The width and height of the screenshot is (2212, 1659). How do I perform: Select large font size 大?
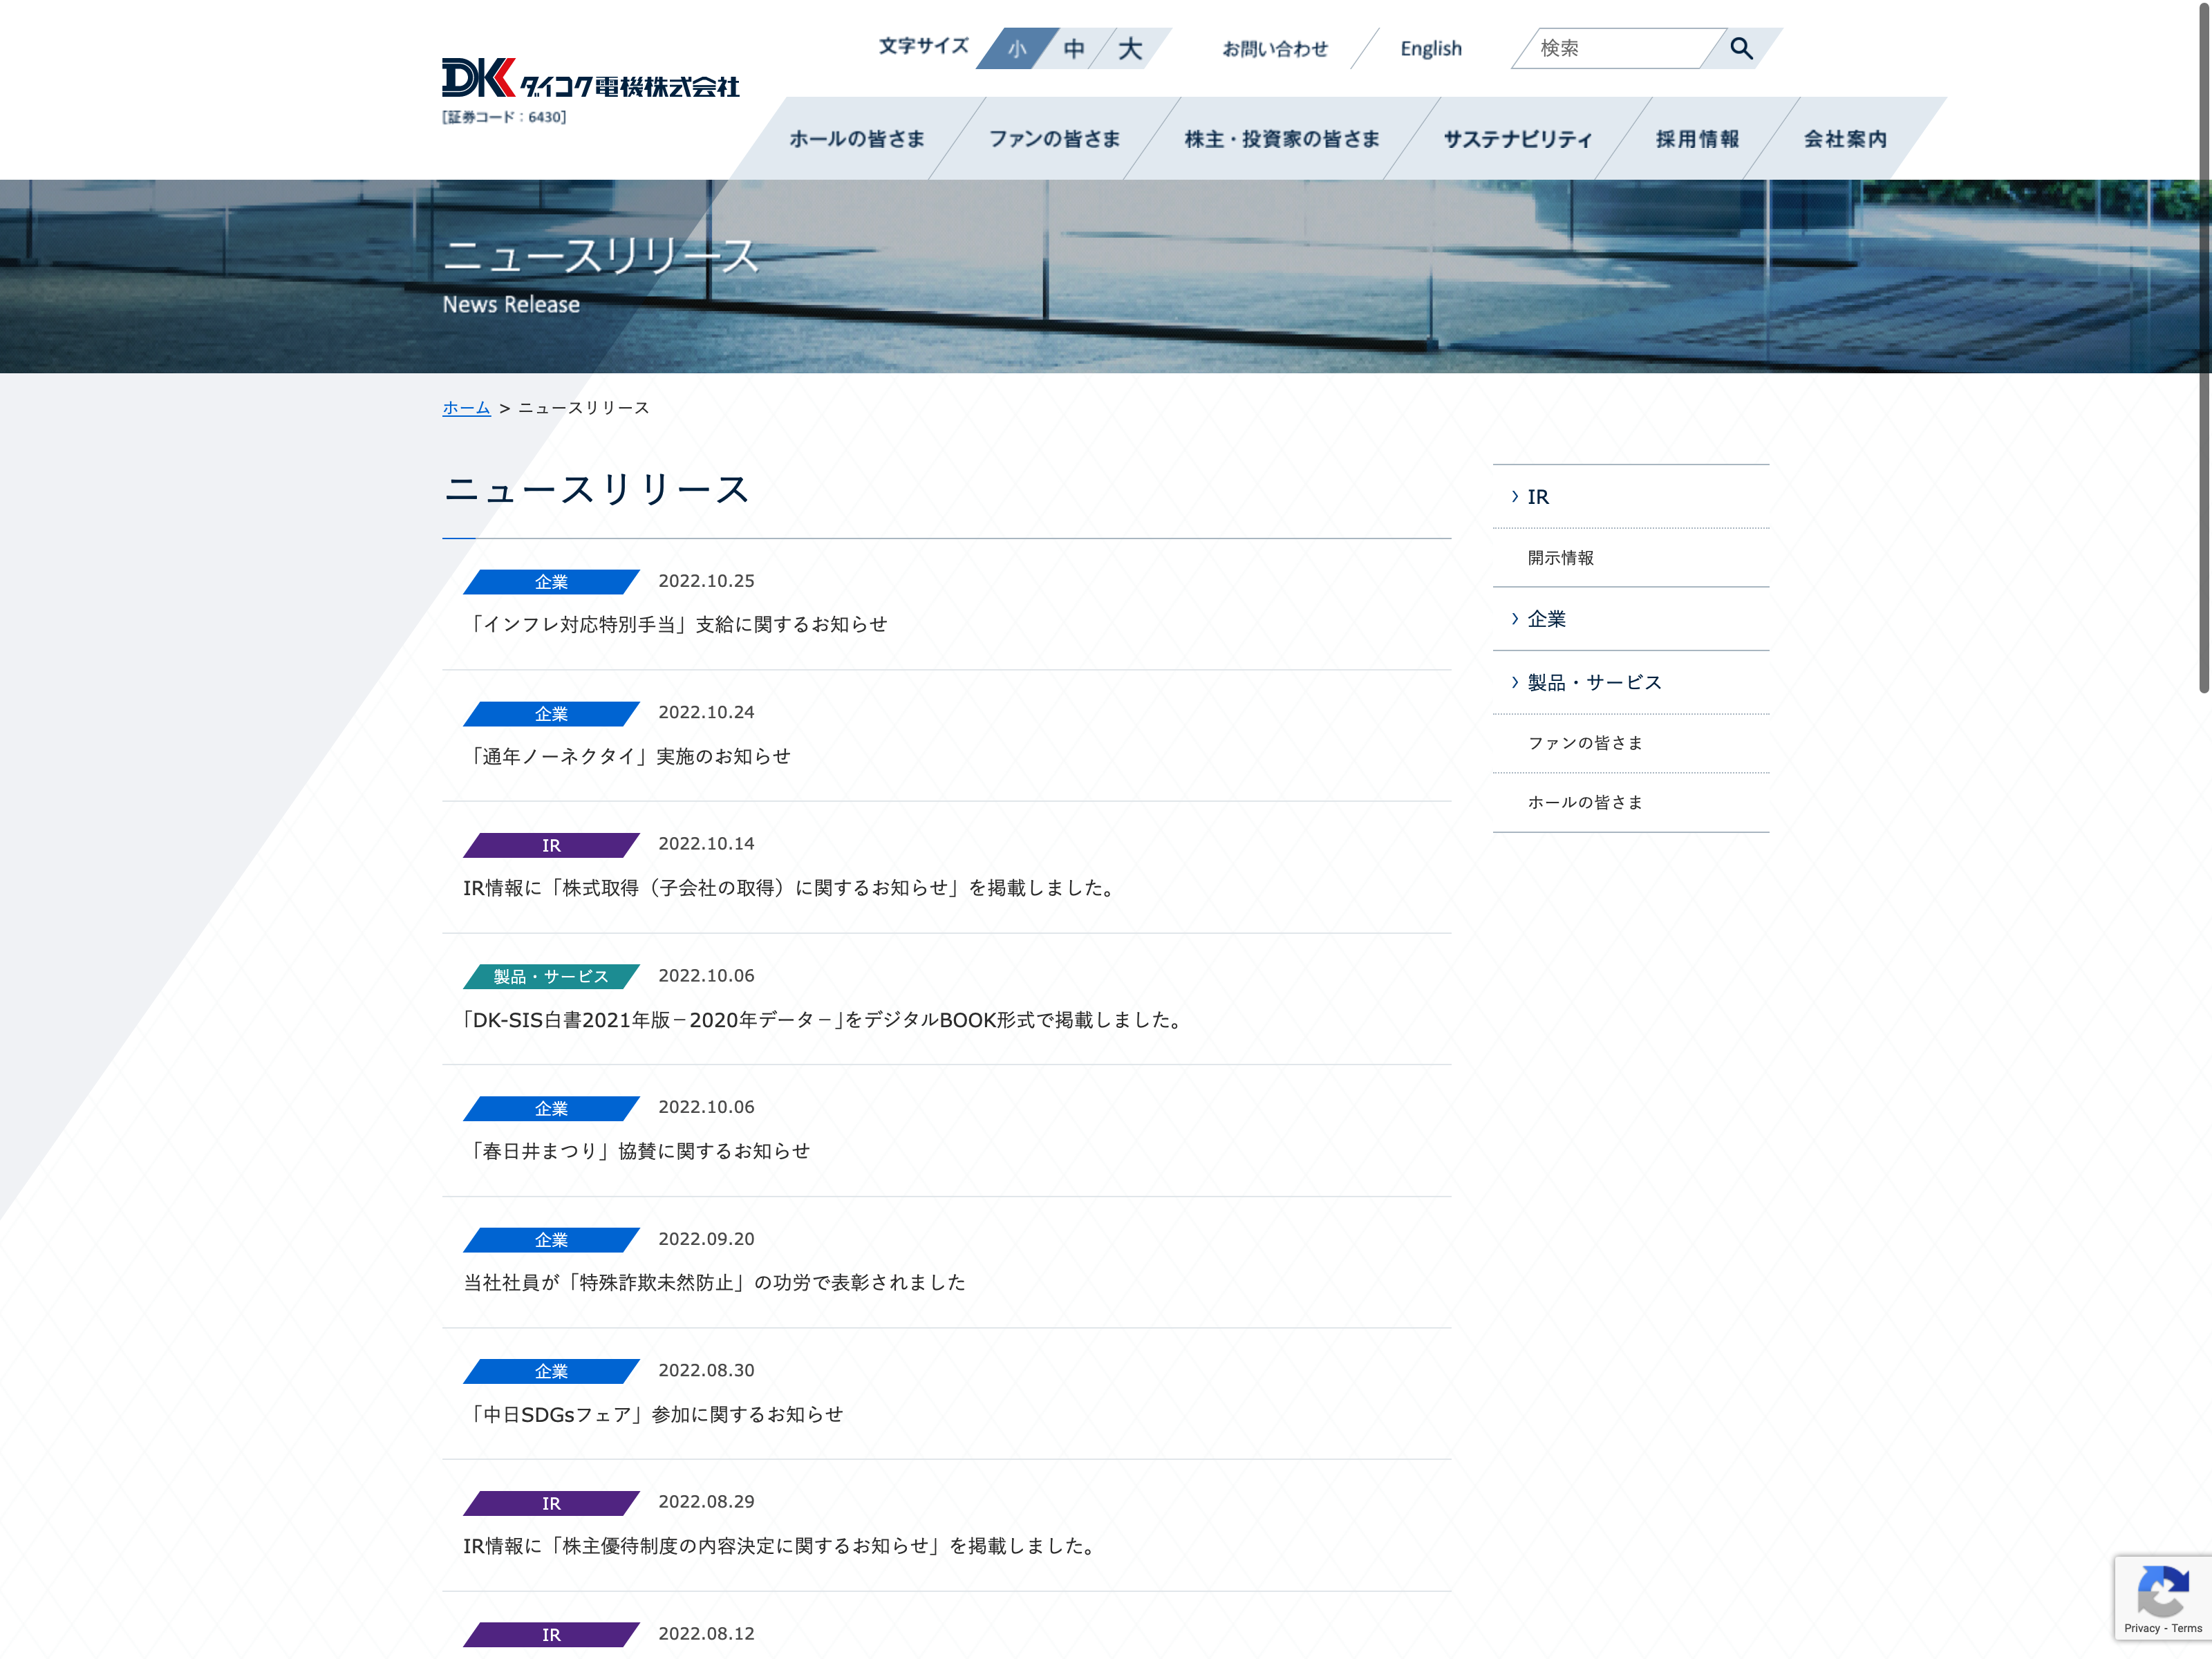[1130, 49]
